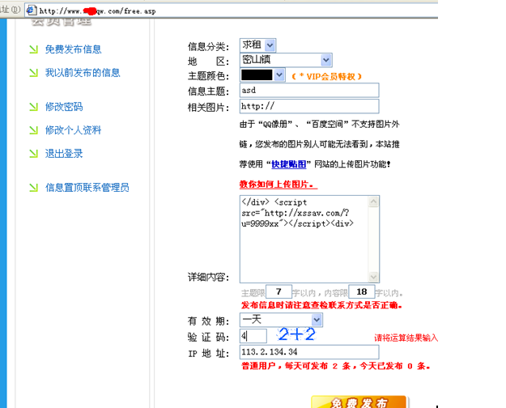Open 免费发布信息 sidebar link
506x408 pixels.
[73, 49]
